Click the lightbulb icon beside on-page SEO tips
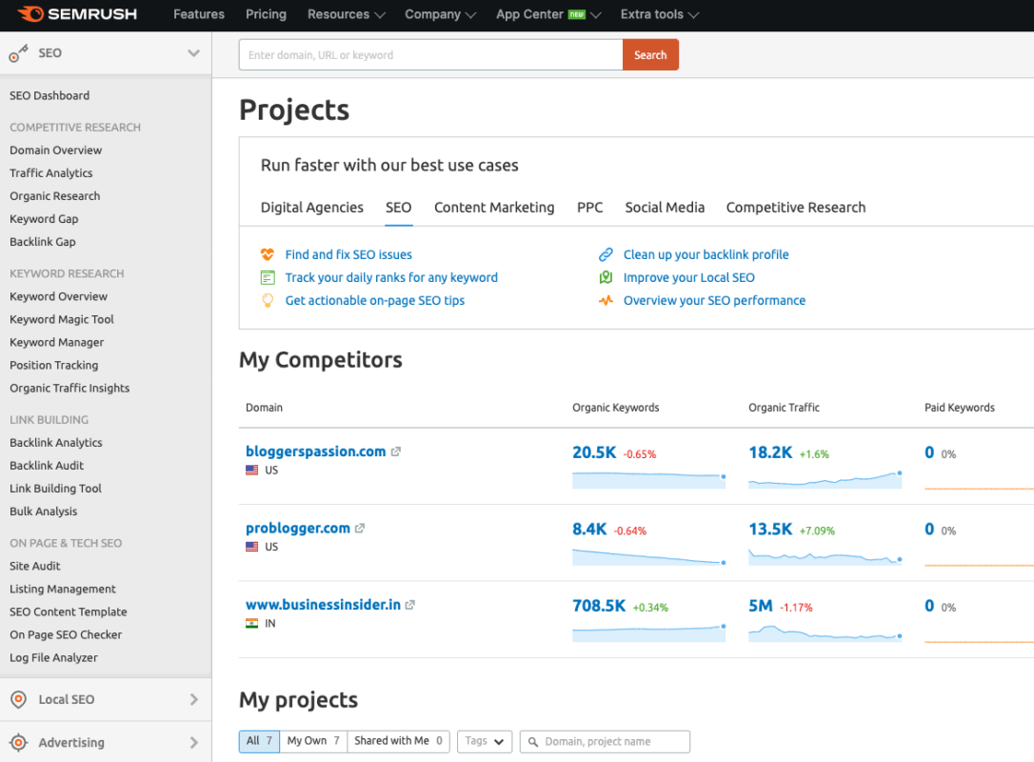Screen dimensions: 1034x762 pos(268,301)
